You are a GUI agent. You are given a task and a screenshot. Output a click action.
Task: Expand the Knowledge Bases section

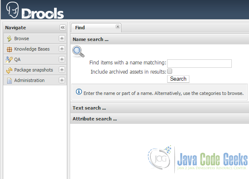click(x=62, y=49)
